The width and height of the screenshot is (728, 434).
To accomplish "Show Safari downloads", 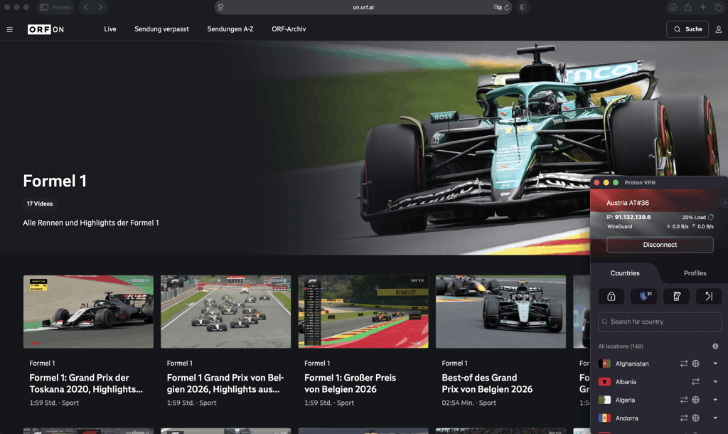I will coord(673,7).
